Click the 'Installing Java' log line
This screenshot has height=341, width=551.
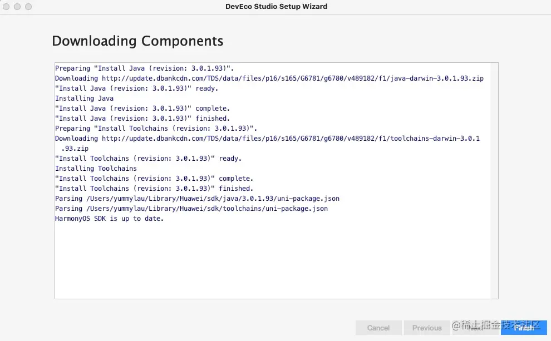(85, 98)
